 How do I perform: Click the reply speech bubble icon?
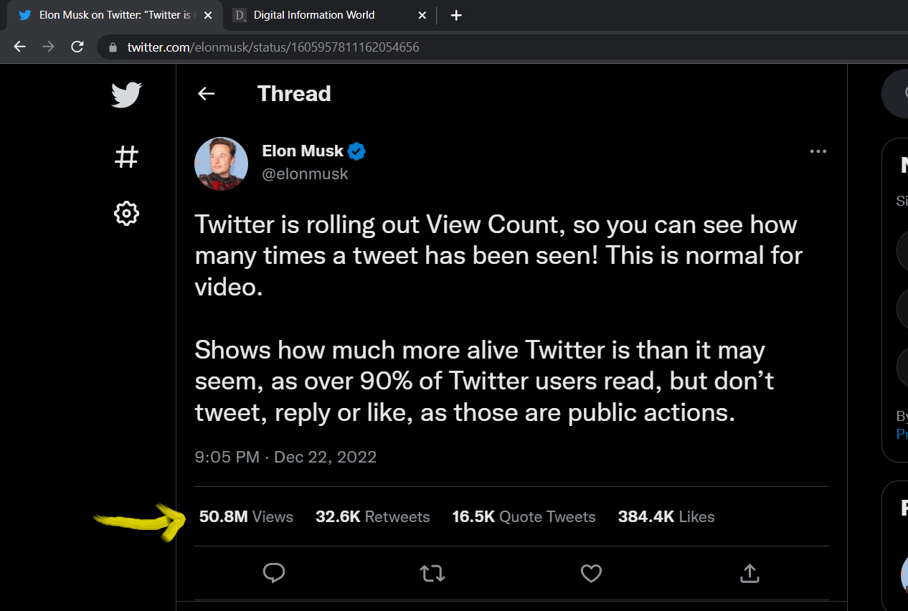point(274,573)
